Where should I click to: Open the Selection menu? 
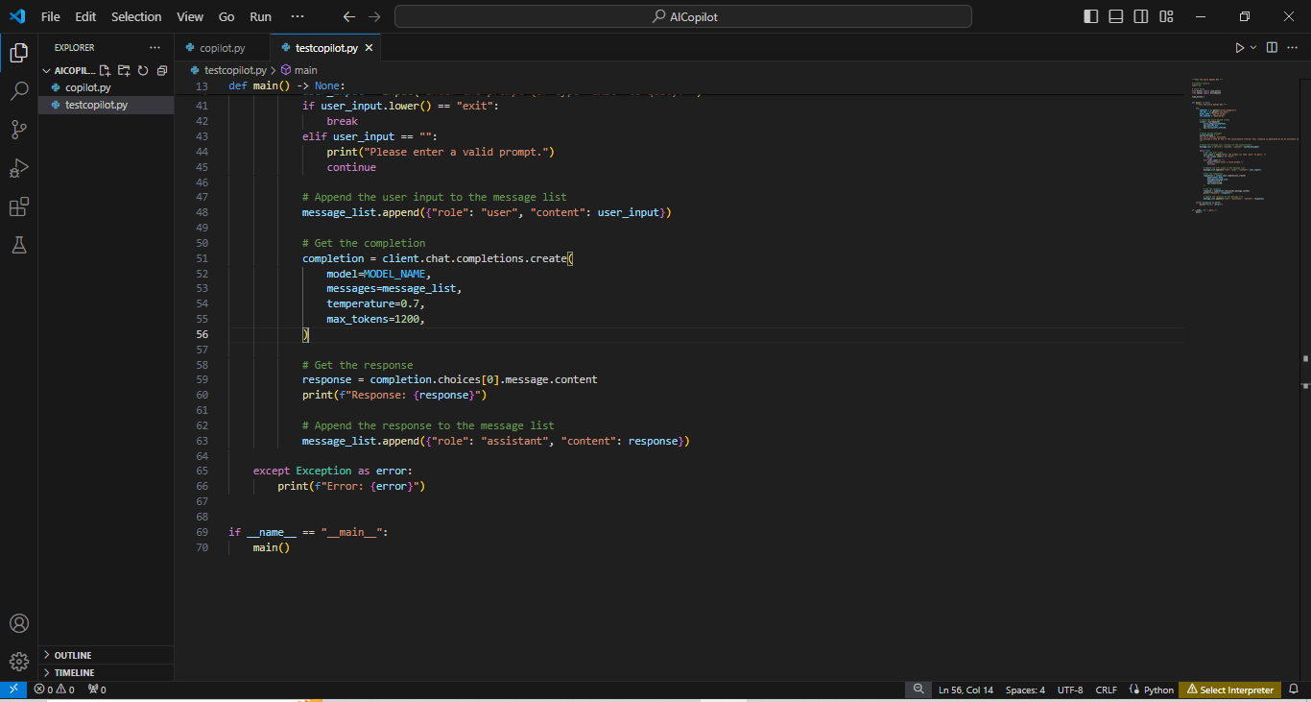136,16
